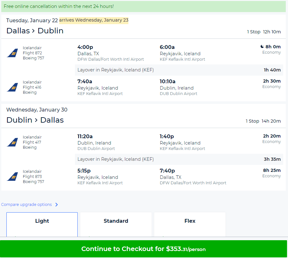Click 'Tuesday, January 22' departure date
This screenshot has height=258, width=288.
click(32, 20)
